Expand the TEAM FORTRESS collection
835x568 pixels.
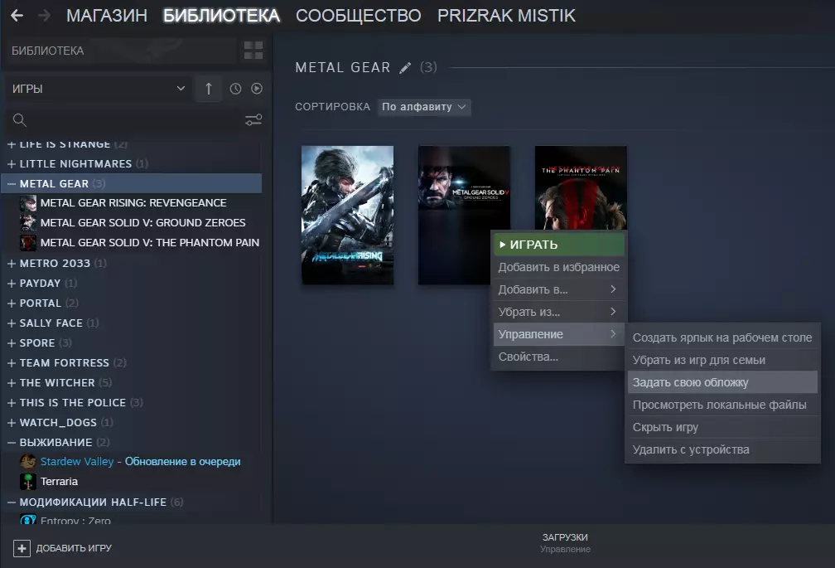(x=12, y=363)
